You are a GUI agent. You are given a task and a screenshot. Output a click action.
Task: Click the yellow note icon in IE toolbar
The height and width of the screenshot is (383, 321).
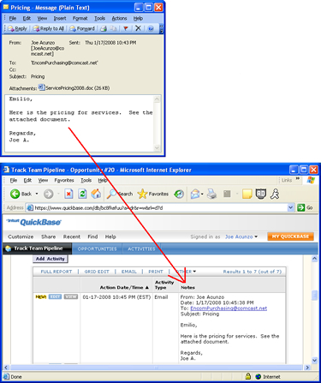coord(247,194)
